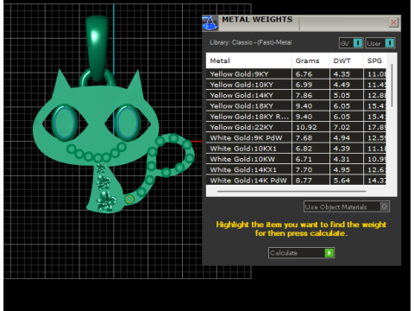Click the 10.92 grams value

pos(306,127)
